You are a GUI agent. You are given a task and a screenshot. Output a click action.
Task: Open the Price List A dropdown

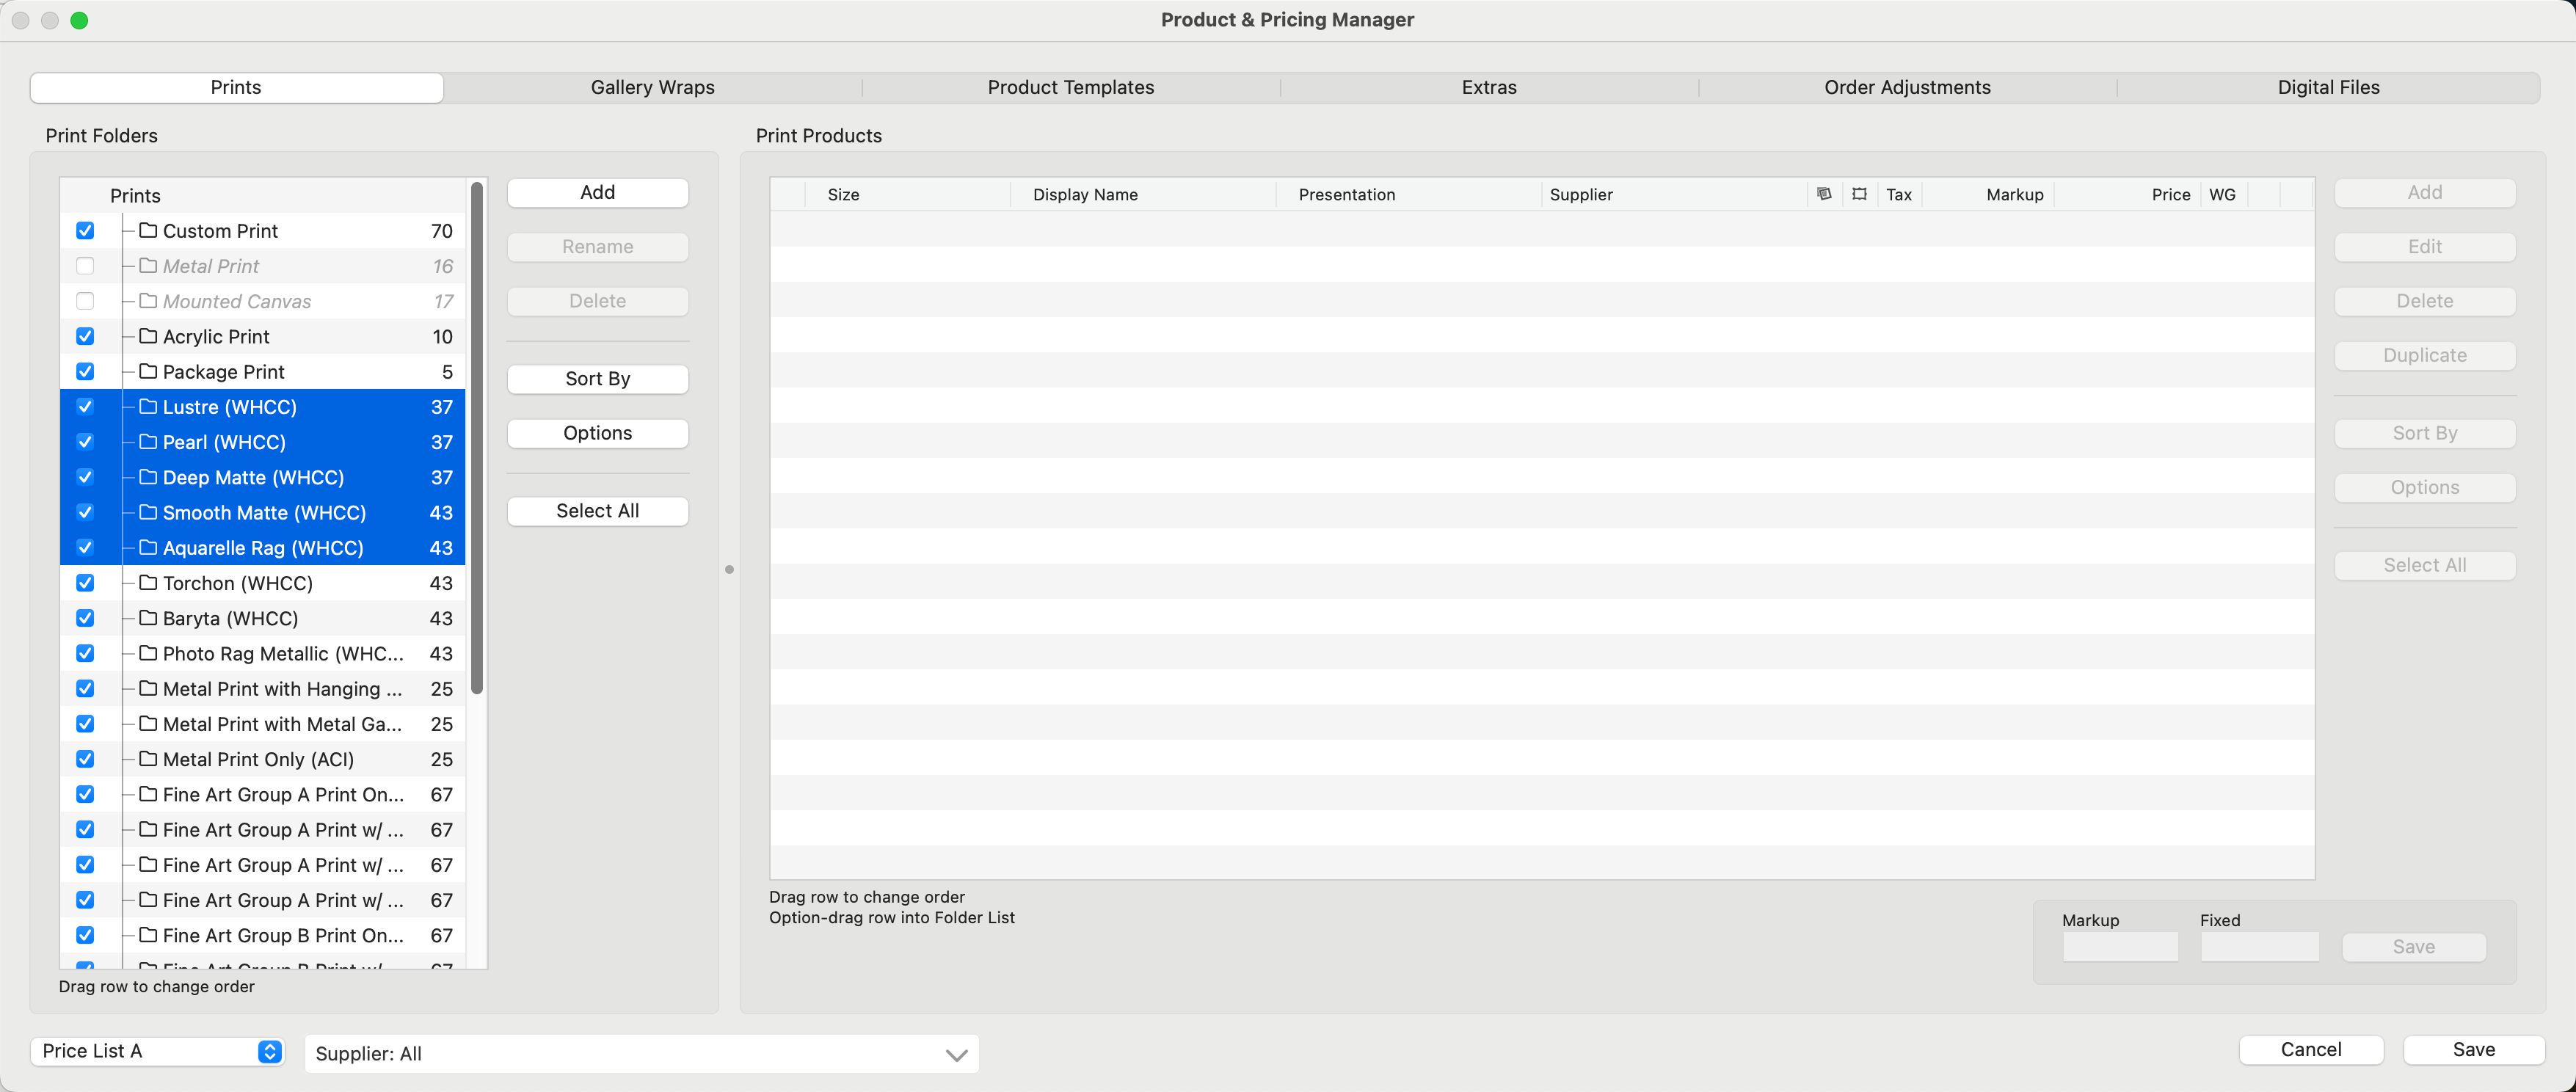[158, 1051]
